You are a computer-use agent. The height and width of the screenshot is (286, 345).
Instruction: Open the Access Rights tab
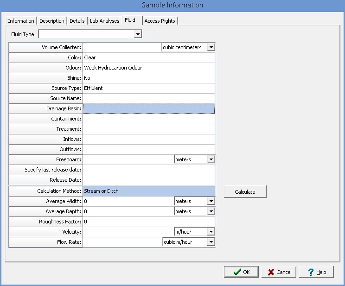tap(160, 21)
